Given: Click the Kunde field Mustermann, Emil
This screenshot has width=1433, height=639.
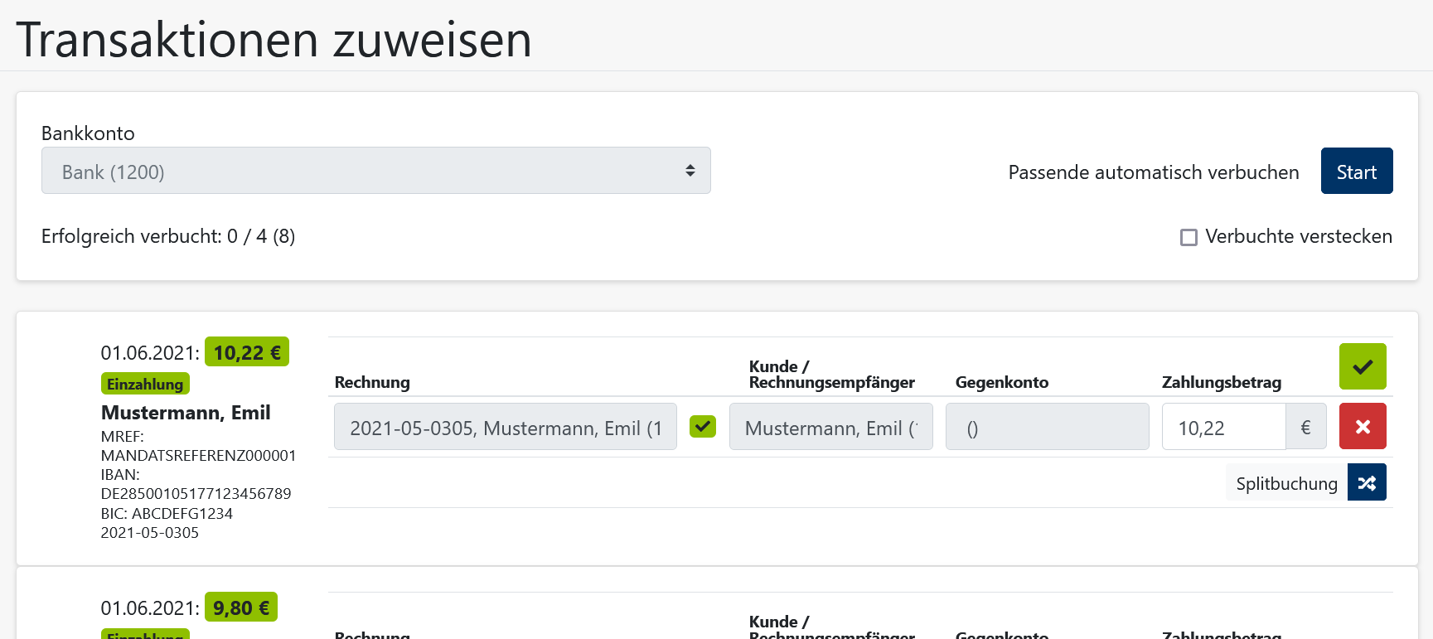Looking at the screenshot, I should coord(831,427).
